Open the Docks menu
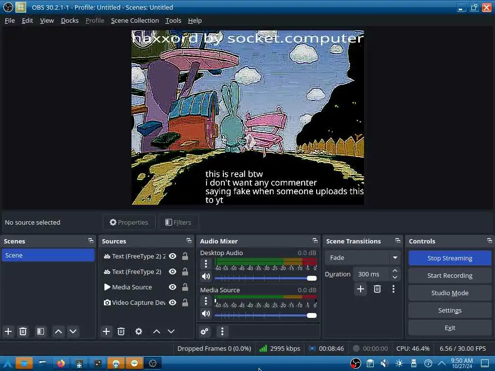Screen dimensions: 495x371 (x=70, y=20)
